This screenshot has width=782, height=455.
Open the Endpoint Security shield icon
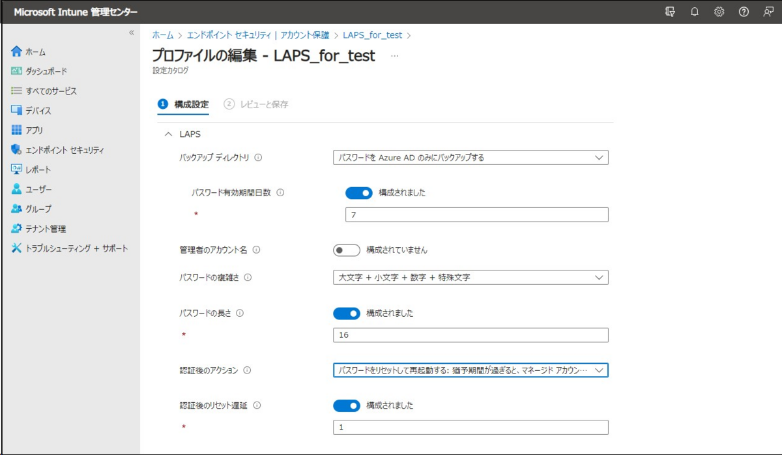pyautogui.click(x=17, y=150)
